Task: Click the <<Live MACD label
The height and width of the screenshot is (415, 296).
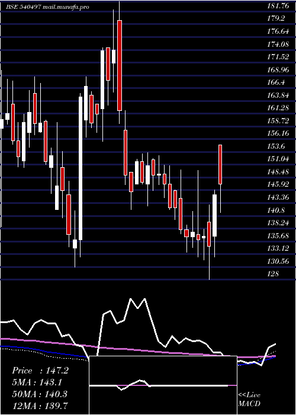Action: (249, 400)
